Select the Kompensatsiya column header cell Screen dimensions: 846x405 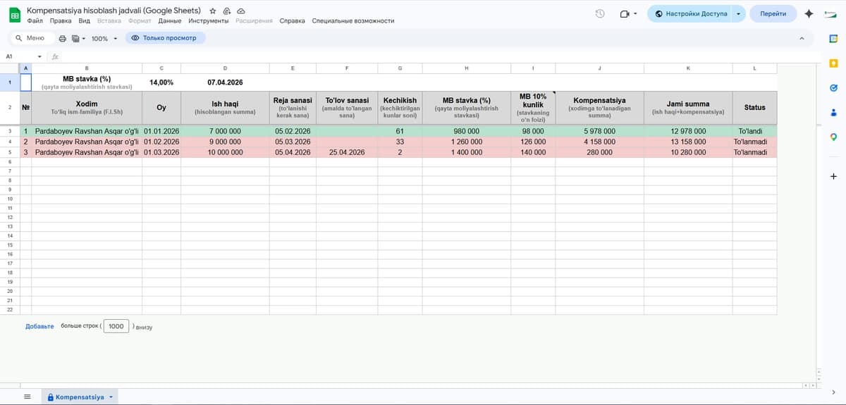click(599, 108)
